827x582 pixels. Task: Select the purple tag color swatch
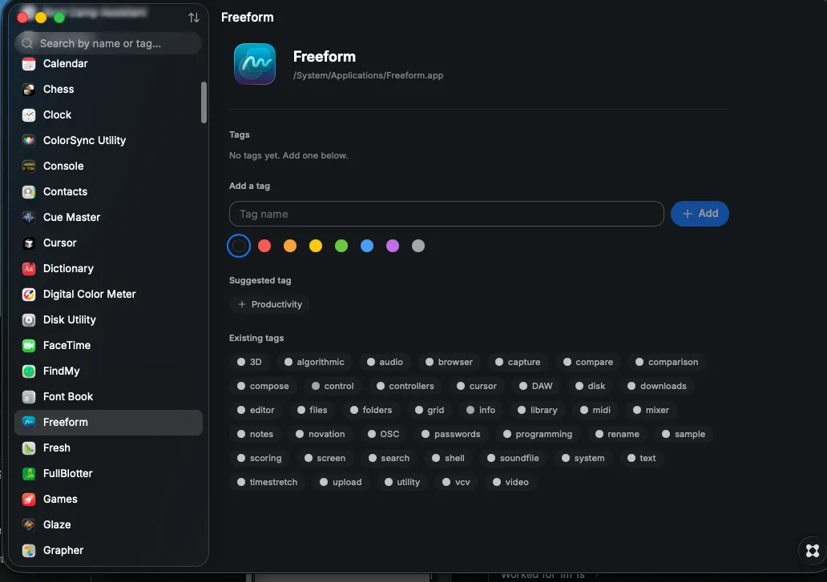click(393, 246)
